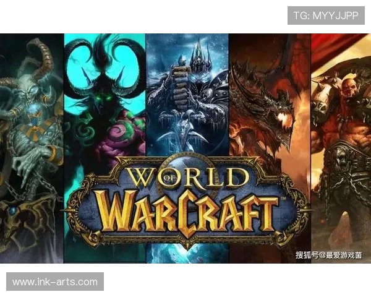
Task: Click the blue gem at bottom left
Action: (x=12, y=211)
